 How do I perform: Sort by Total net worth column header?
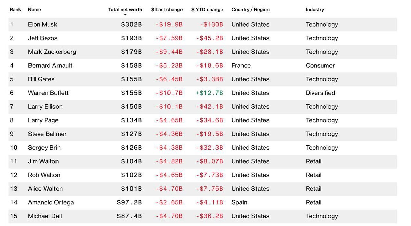pos(125,10)
